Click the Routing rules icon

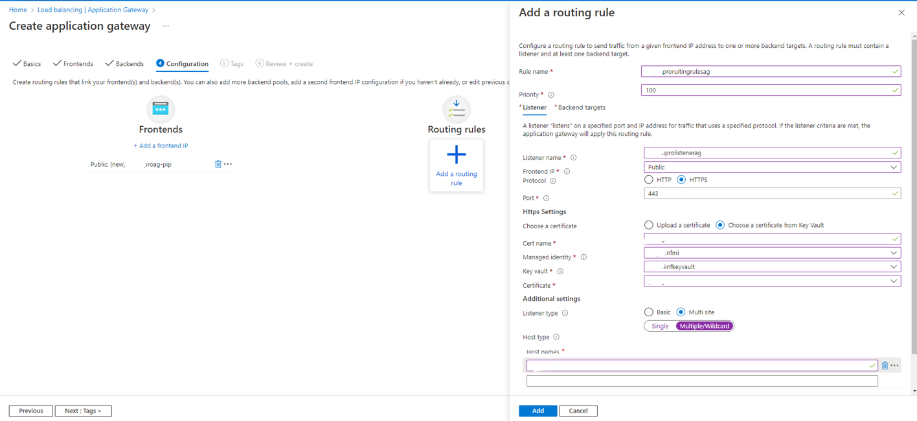457,109
